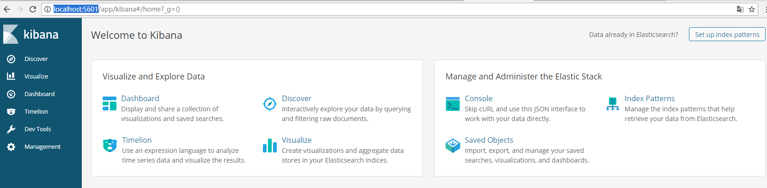
Task: Select Management in the sidebar menu
Action: point(43,147)
